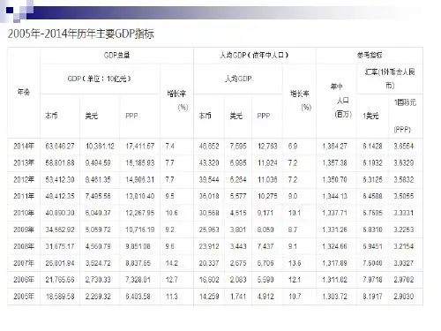Click the 43,320 per-capita GDP cell
This screenshot has height=331, width=441.
pyautogui.click(x=209, y=162)
